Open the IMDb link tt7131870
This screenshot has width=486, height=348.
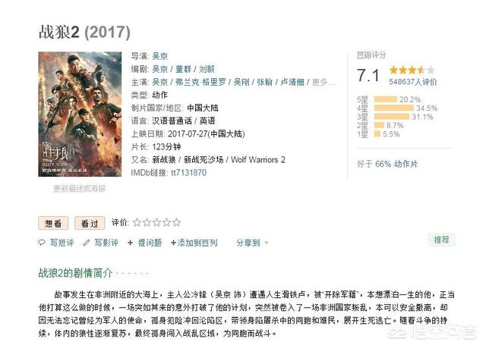tap(190, 173)
